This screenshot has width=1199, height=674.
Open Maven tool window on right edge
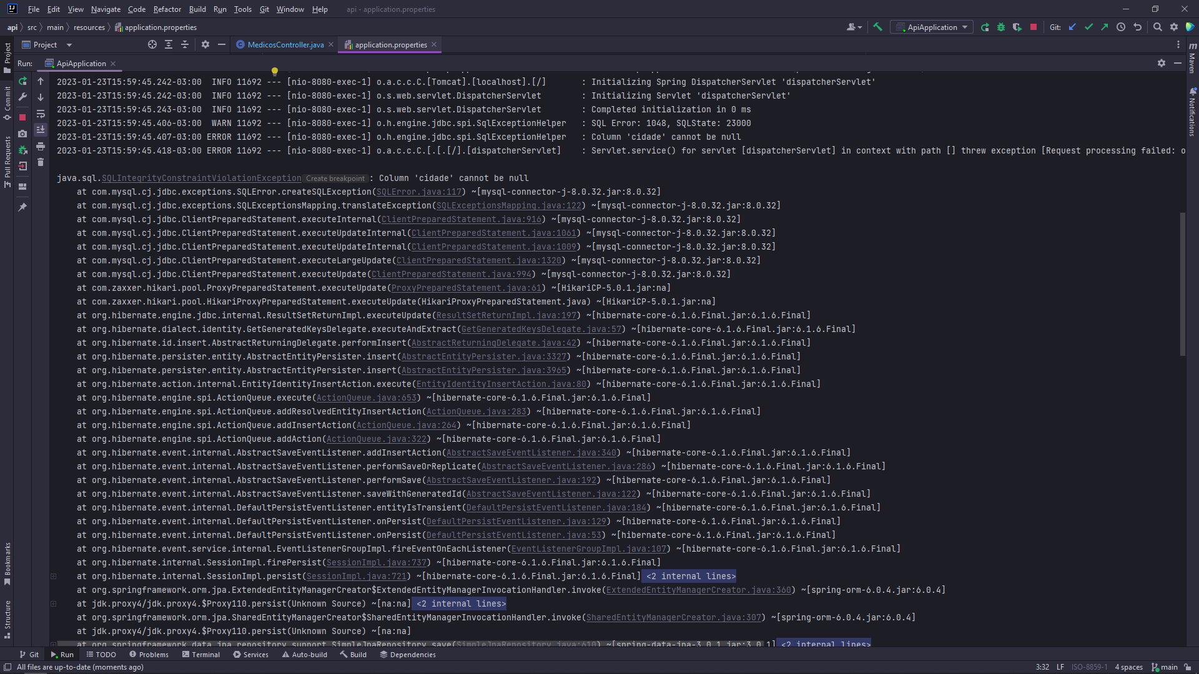[x=1192, y=57]
